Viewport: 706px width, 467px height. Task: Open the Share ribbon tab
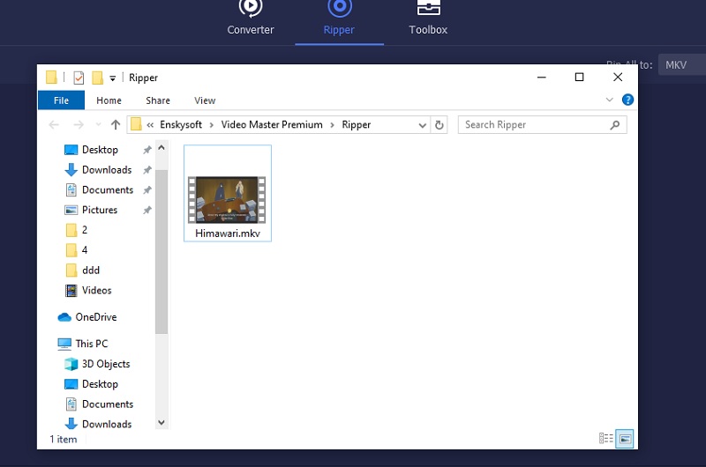tap(158, 100)
